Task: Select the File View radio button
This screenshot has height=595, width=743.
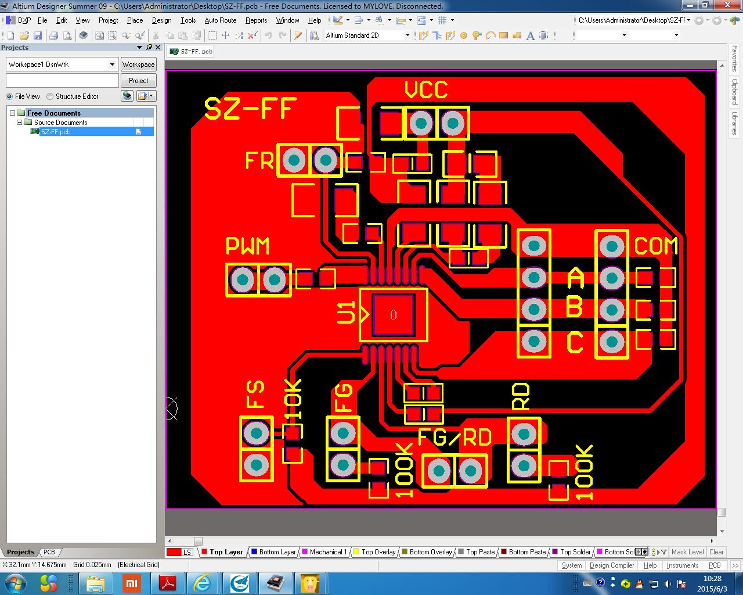Action: (9, 96)
